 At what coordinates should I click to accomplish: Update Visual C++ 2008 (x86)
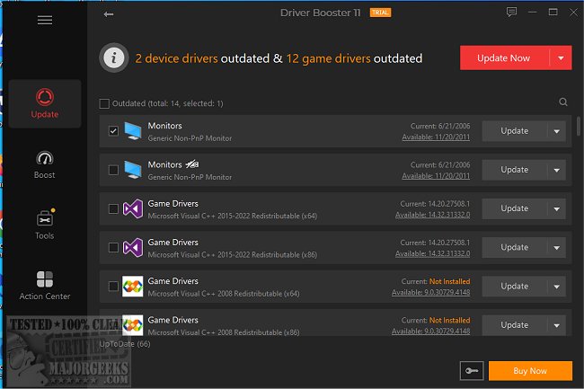(x=515, y=325)
